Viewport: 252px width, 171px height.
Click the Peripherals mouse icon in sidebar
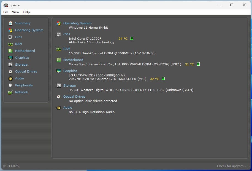tap(10, 85)
